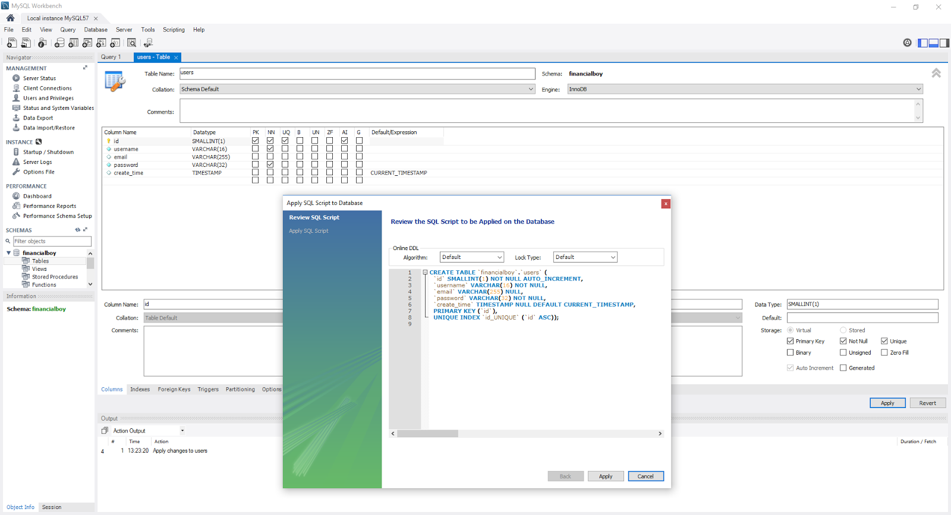Click the Table Name input field

click(357, 73)
